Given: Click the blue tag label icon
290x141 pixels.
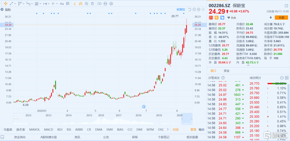Looking at the screenshot, I should (222, 17).
